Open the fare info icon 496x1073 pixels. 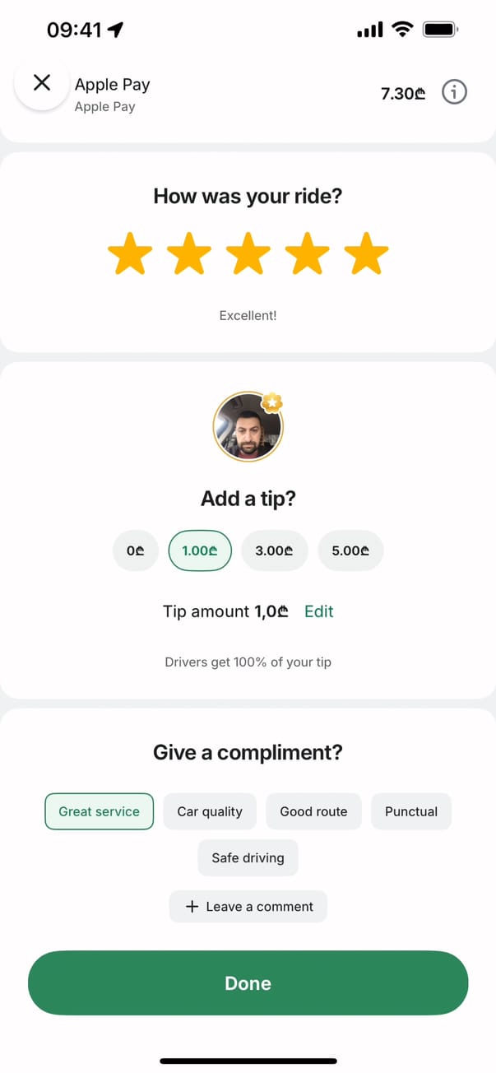point(454,93)
